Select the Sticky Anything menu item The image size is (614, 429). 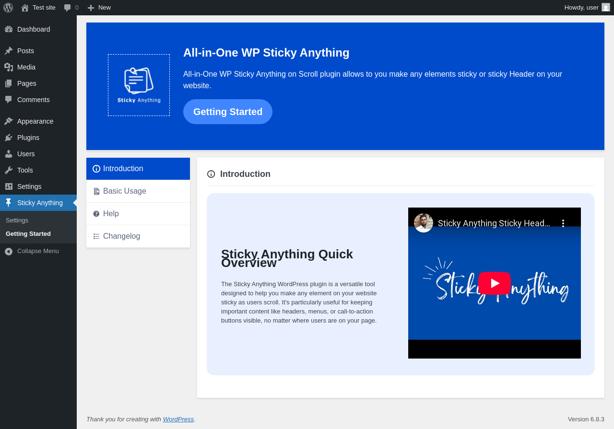38,203
